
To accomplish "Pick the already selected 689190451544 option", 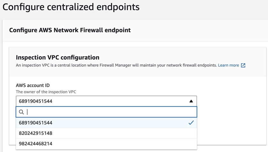I will coord(35,123).
